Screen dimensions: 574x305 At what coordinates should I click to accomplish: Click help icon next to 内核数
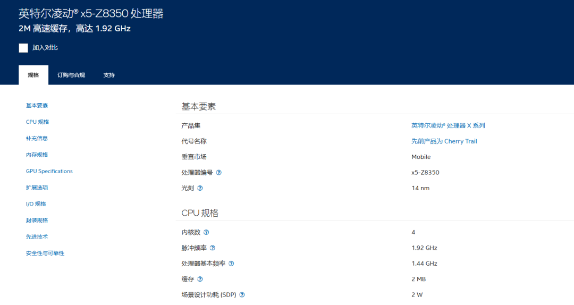(x=206, y=232)
